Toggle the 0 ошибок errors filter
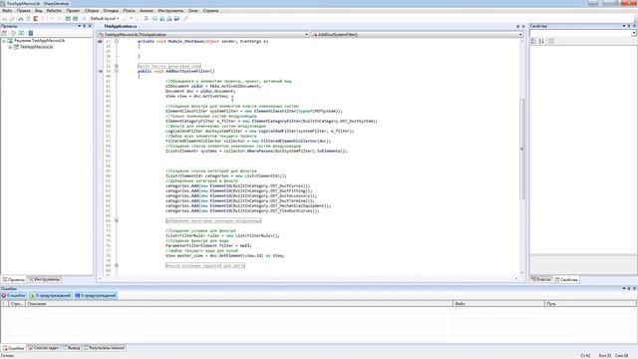Viewport: 638px width, 359px height. click(x=14, y=295)
